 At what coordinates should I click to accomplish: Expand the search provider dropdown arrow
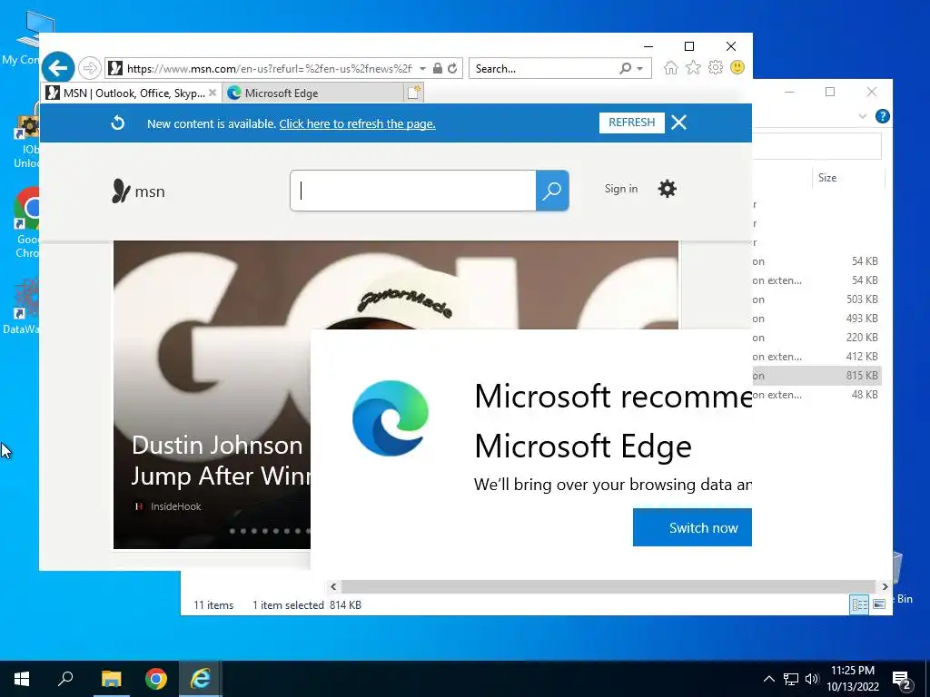point(640,69)
